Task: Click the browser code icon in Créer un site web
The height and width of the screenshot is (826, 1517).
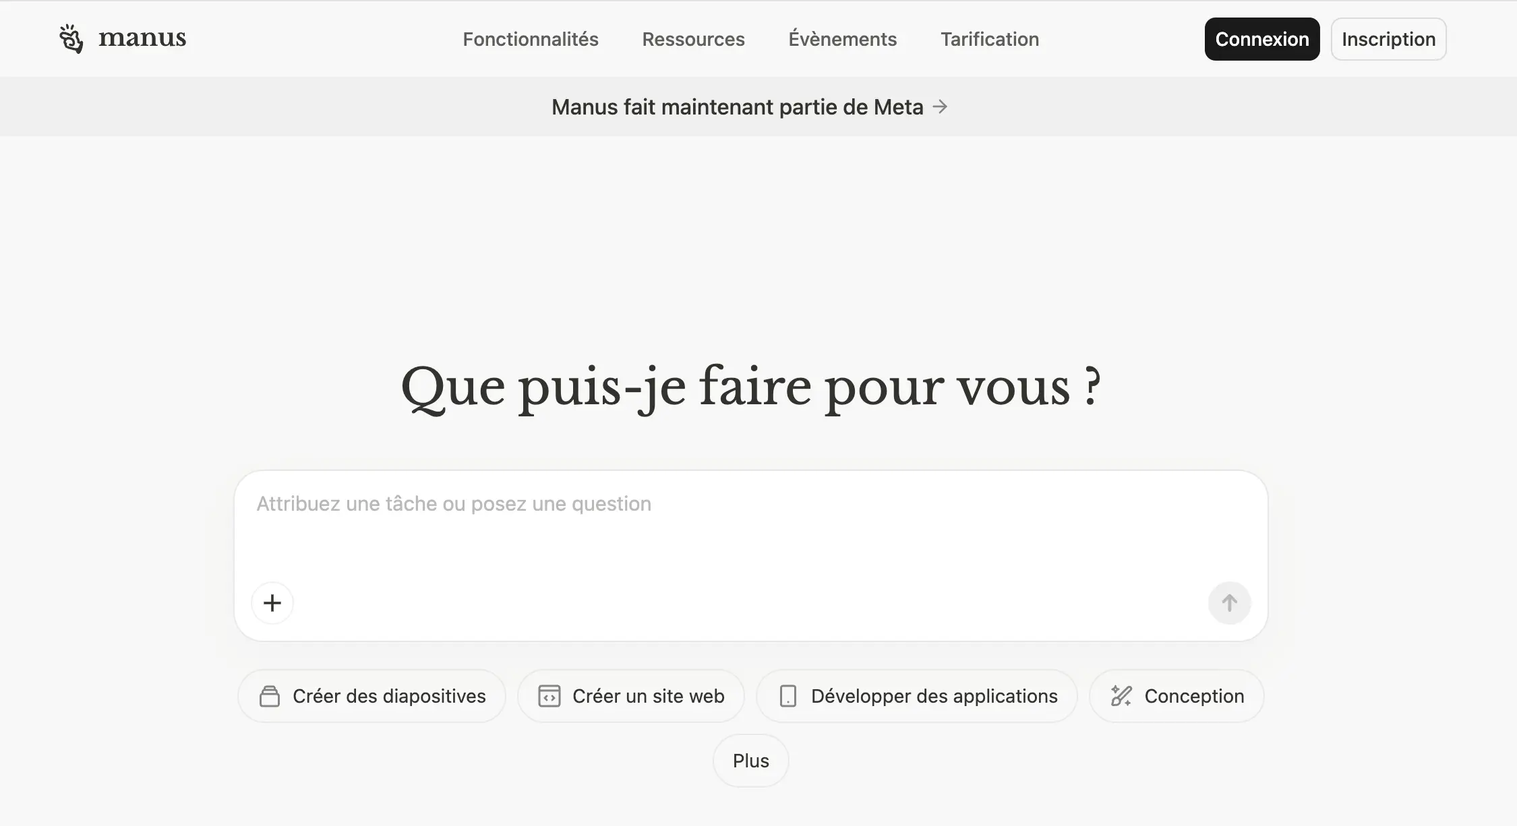Action: [x=549, y=696]
